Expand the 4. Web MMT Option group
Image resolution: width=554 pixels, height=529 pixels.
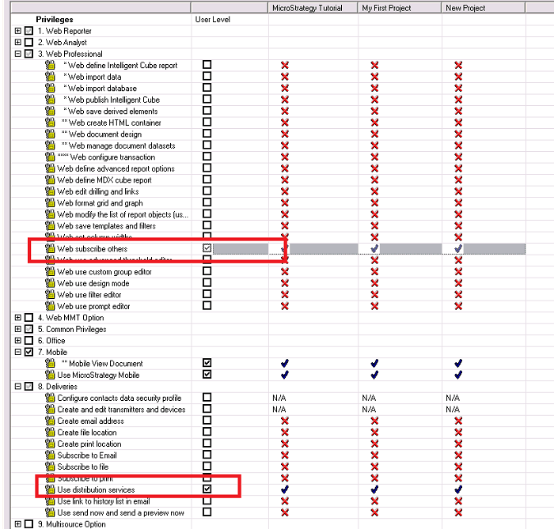[18, 318]
